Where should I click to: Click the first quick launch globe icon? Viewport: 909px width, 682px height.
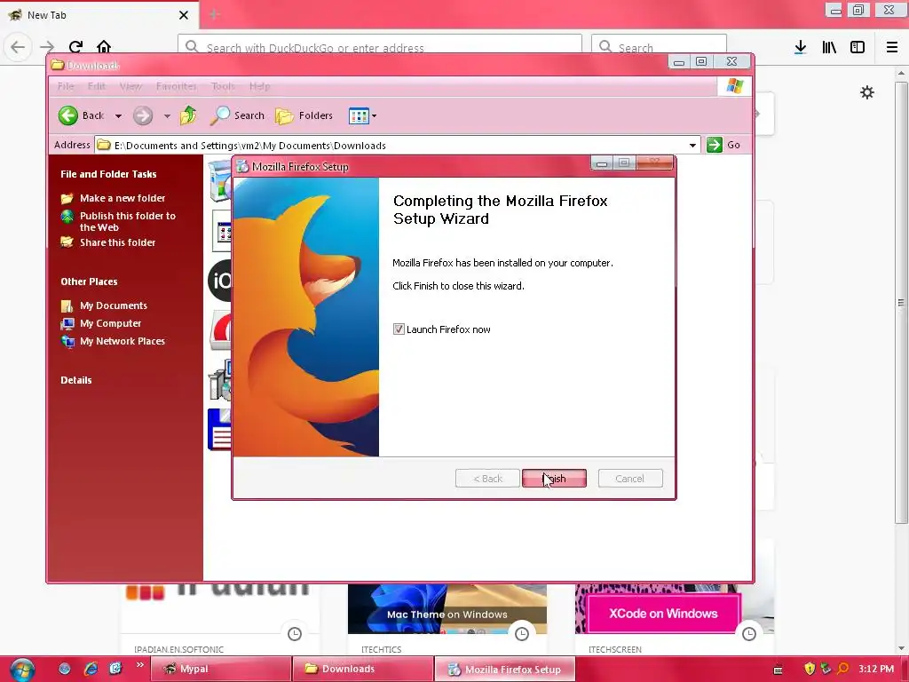click(64, 669)
